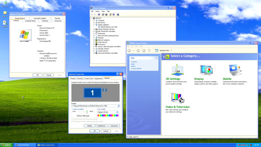
Task: Switch to the Hardware tab in System Properties
Action: (x=45, y=21)
